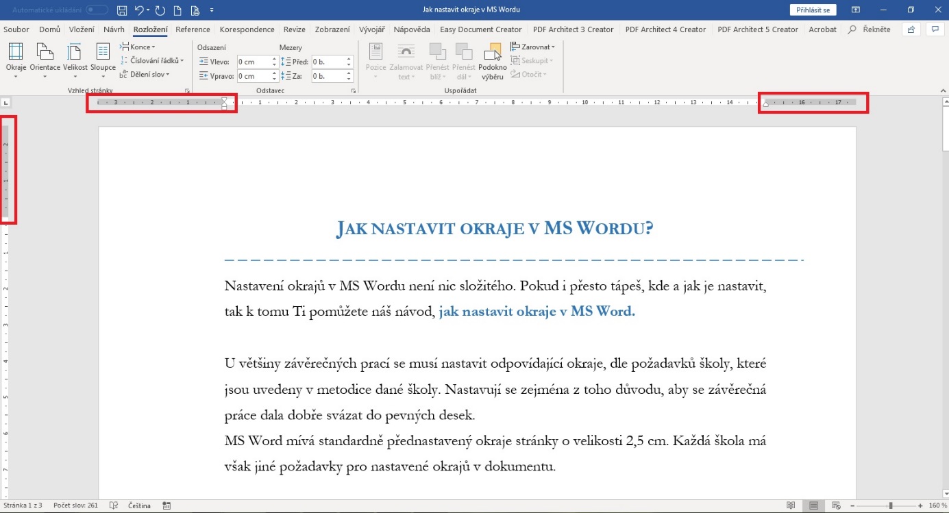949x513 pixels.
Task: Toggle Automatické ukládání autosave switch
Action: [97, 10]
